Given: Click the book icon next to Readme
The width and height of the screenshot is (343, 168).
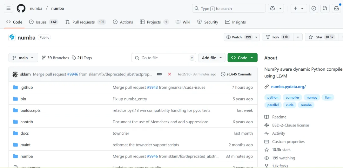Looking at the screenshot, I should [266, 117].
